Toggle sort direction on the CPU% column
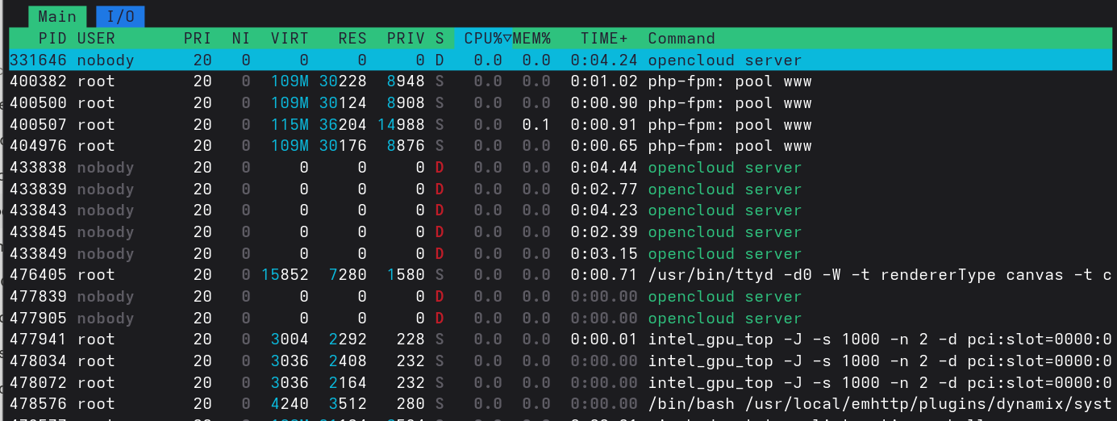The width and height of the screenshot is (1117, 421). [x=483, y=38]
